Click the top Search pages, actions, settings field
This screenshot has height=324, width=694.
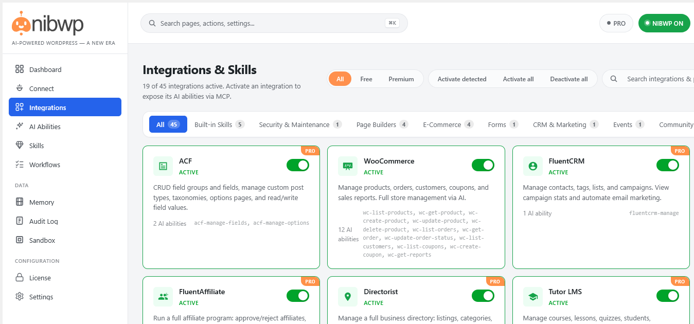pyautogui.click(x=274, y=23)
